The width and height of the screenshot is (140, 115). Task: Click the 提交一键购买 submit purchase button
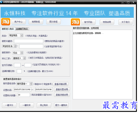[x=61, y=105]
